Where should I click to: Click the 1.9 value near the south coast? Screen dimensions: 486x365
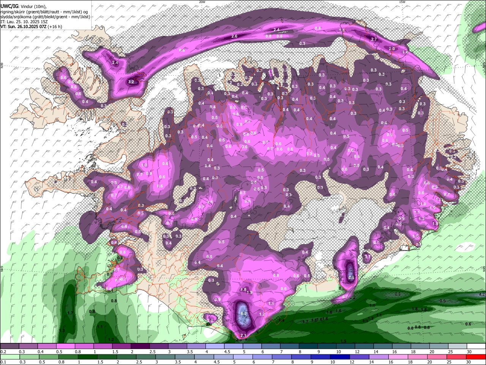click(249, 292)
